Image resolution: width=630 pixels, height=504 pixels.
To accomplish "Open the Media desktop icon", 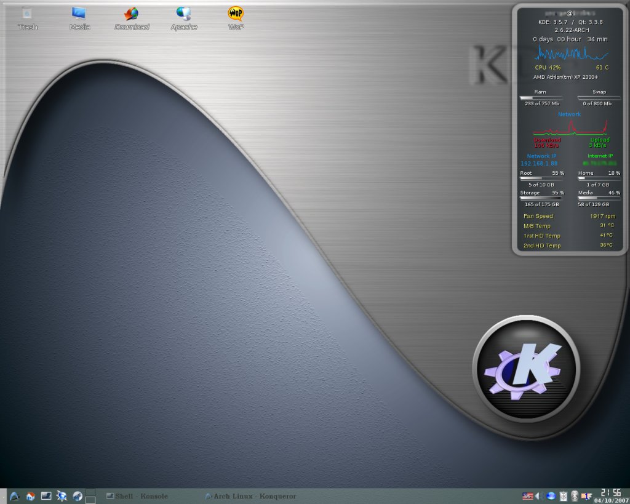I will coord(79,19).
